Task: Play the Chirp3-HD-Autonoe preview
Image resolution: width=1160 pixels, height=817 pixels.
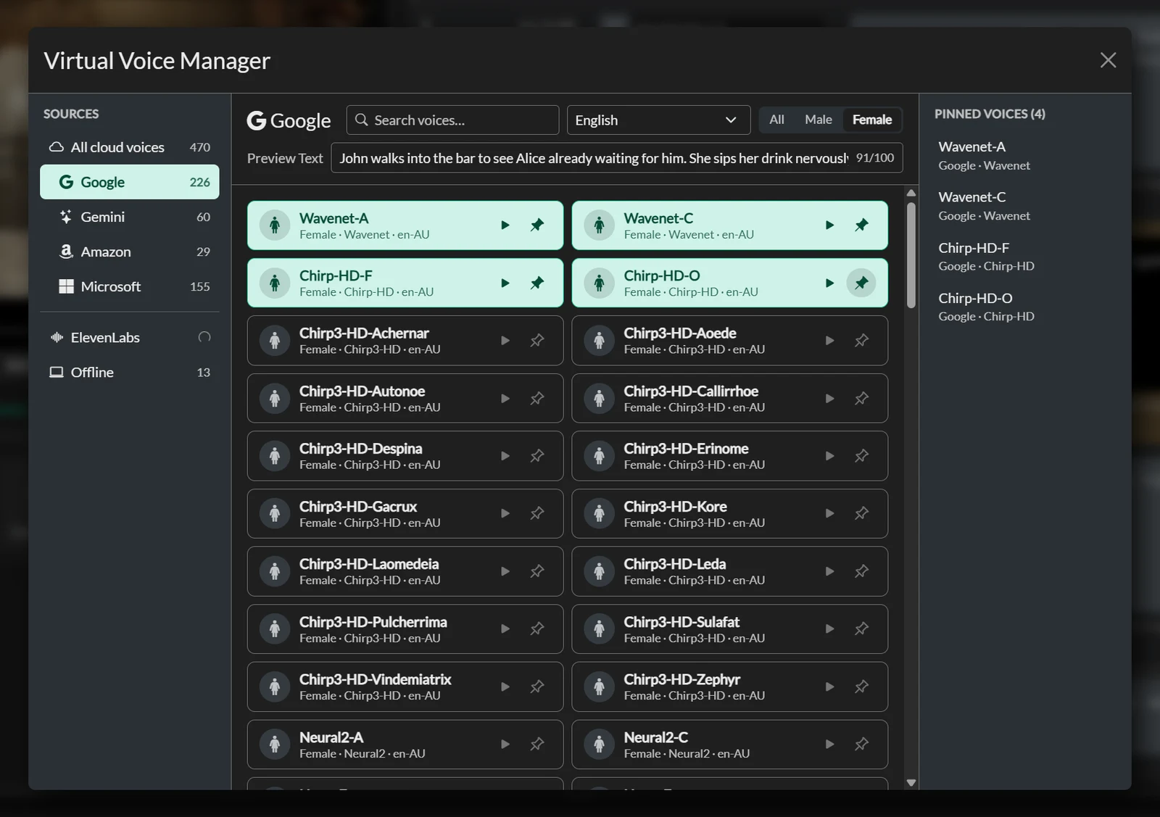Action: [x=505, y=398]
